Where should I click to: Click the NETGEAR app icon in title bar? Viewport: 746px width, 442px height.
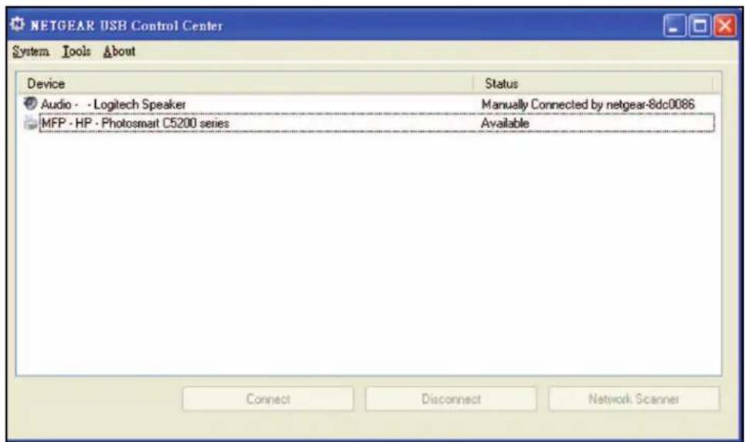coord(18,25)
